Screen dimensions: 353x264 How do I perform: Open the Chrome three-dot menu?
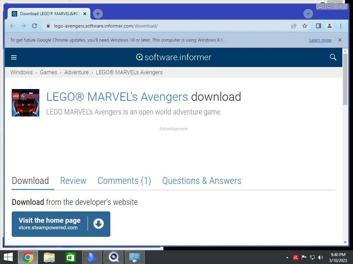coord(341,26)
